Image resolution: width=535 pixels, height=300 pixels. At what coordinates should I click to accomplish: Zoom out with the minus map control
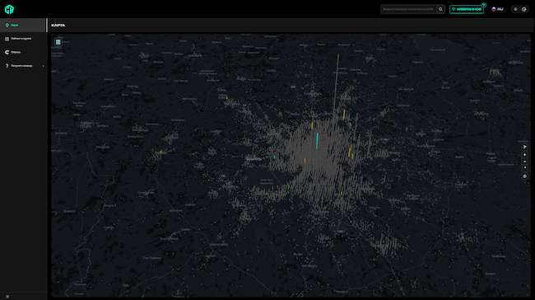525,162
